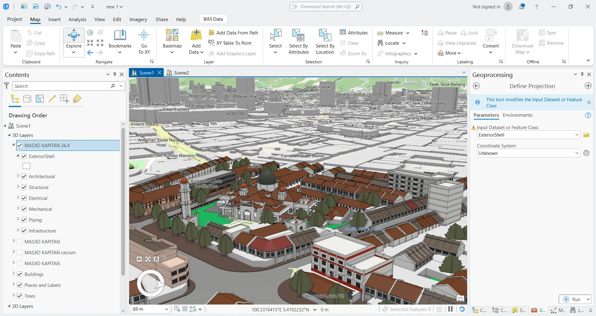The image size is (596, 316).
Task: Switch Contents to List By Data Source
Action: pyautogui.click(x=27, y=99)
